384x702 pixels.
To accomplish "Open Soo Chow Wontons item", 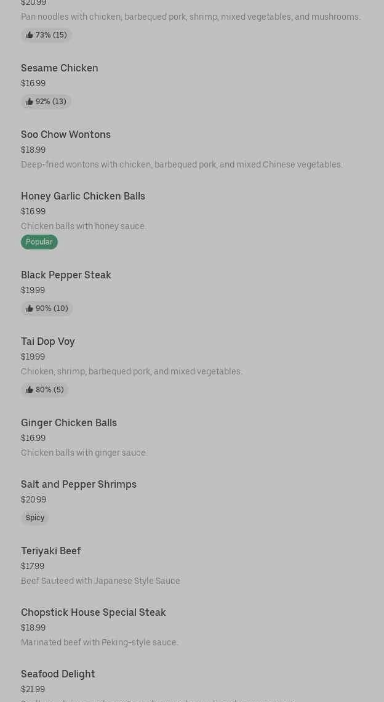I will tap(66, 134).
